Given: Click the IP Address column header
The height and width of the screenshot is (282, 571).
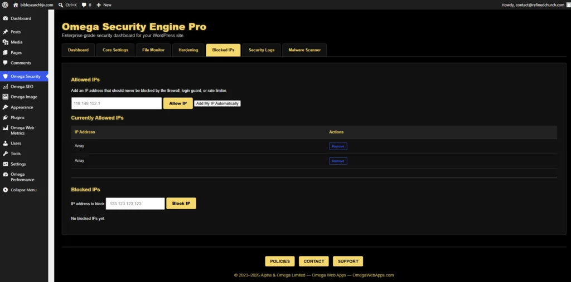Looking at the screenshot, I should [85, 132].
